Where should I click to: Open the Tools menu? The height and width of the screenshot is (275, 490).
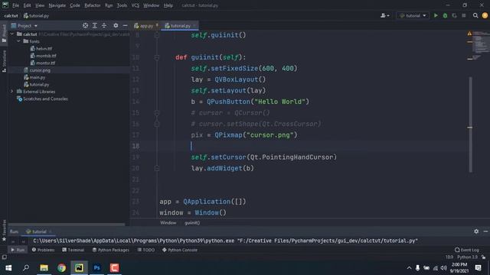(122, 5)
